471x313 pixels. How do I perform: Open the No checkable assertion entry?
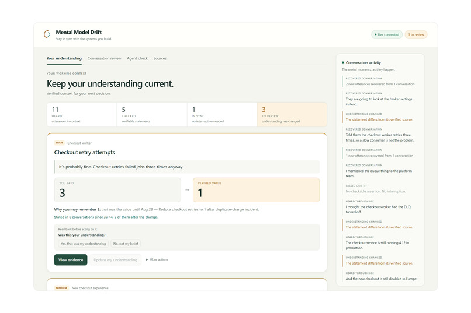[380, 189]
